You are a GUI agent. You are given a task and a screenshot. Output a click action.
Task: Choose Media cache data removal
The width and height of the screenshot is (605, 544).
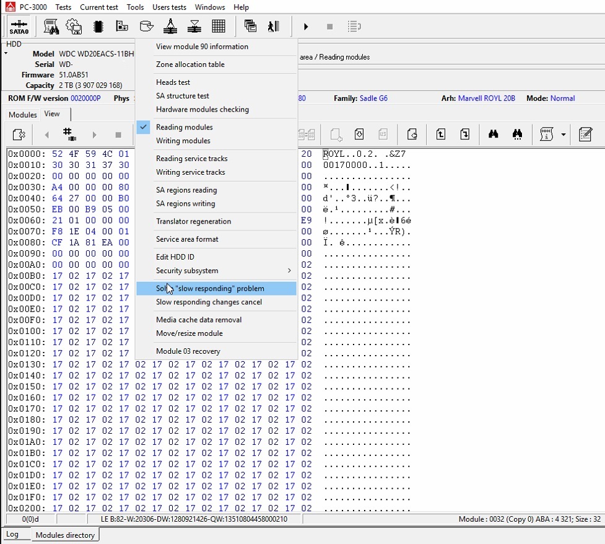[216, 320]
